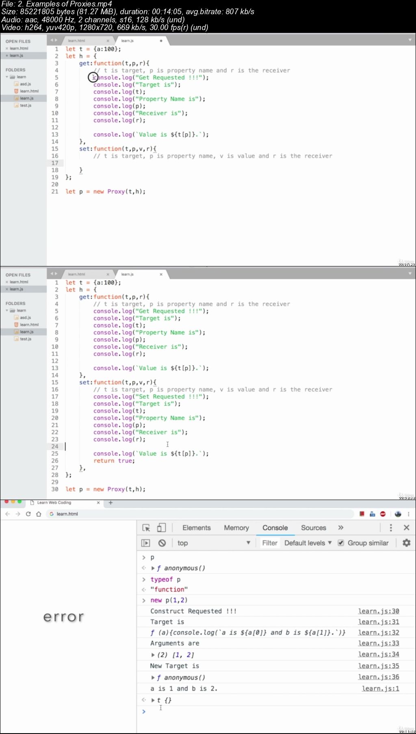Click the red extension icon in Chrome toolbar
The height and width of the screenshot is (734, 416).
coord(362,514)
